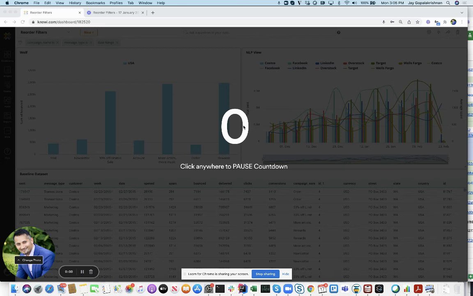Open the Chrome profile avatar
473x296 pixels.
coord(453,22)
